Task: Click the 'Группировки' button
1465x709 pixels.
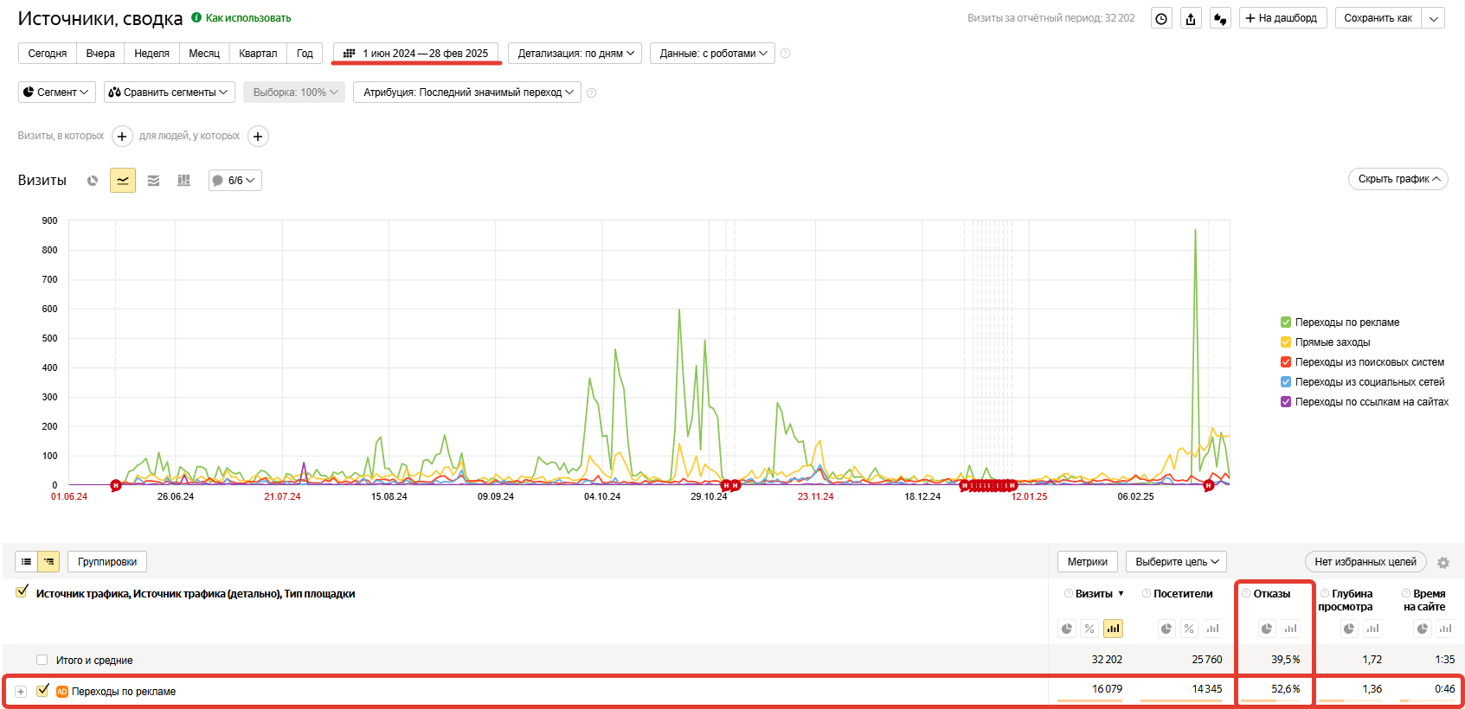Action: [x=107, y=562]
